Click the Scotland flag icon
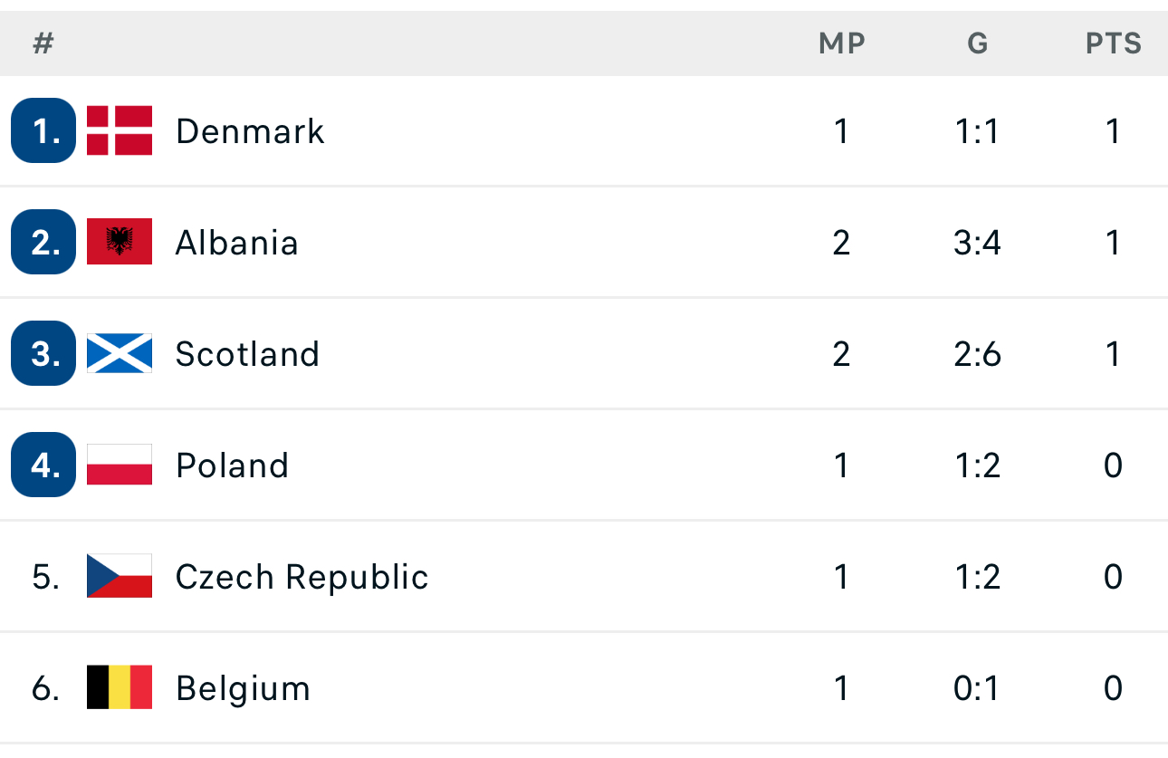The width and height of the screenshot is (1168, 758). (120, 353)
